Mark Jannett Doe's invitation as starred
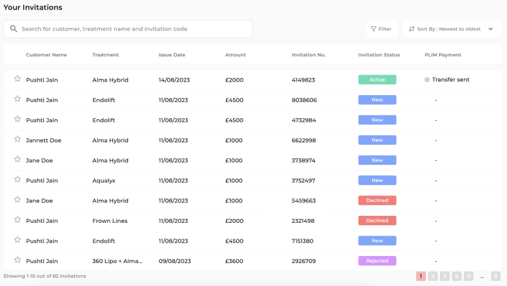The image size is (507, 286). [x=17, y=139]
